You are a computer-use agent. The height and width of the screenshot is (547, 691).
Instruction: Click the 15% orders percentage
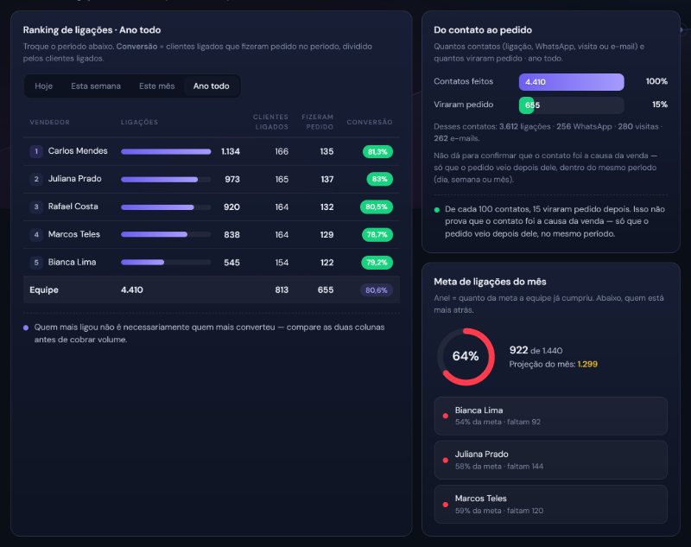660,105
